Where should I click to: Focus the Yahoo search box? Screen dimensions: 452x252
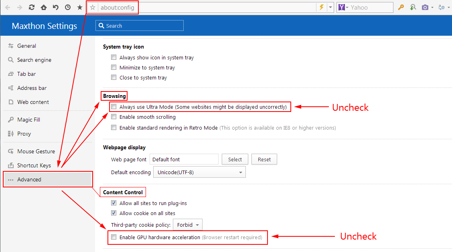coord(371,8)
